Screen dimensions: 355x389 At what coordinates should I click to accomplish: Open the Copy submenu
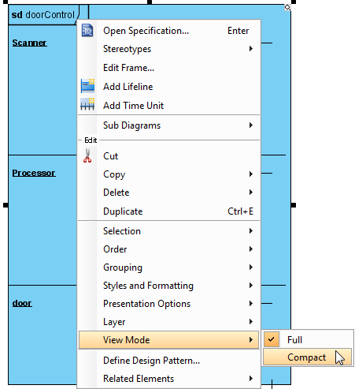(x=168, y=174)
